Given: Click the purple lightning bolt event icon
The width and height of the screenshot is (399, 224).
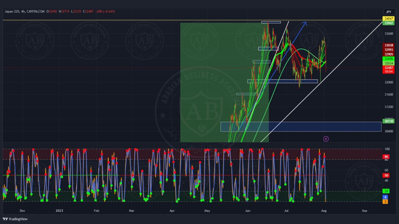Looking at the screenshot, I should pyautogui.click(x=326, y=139).
